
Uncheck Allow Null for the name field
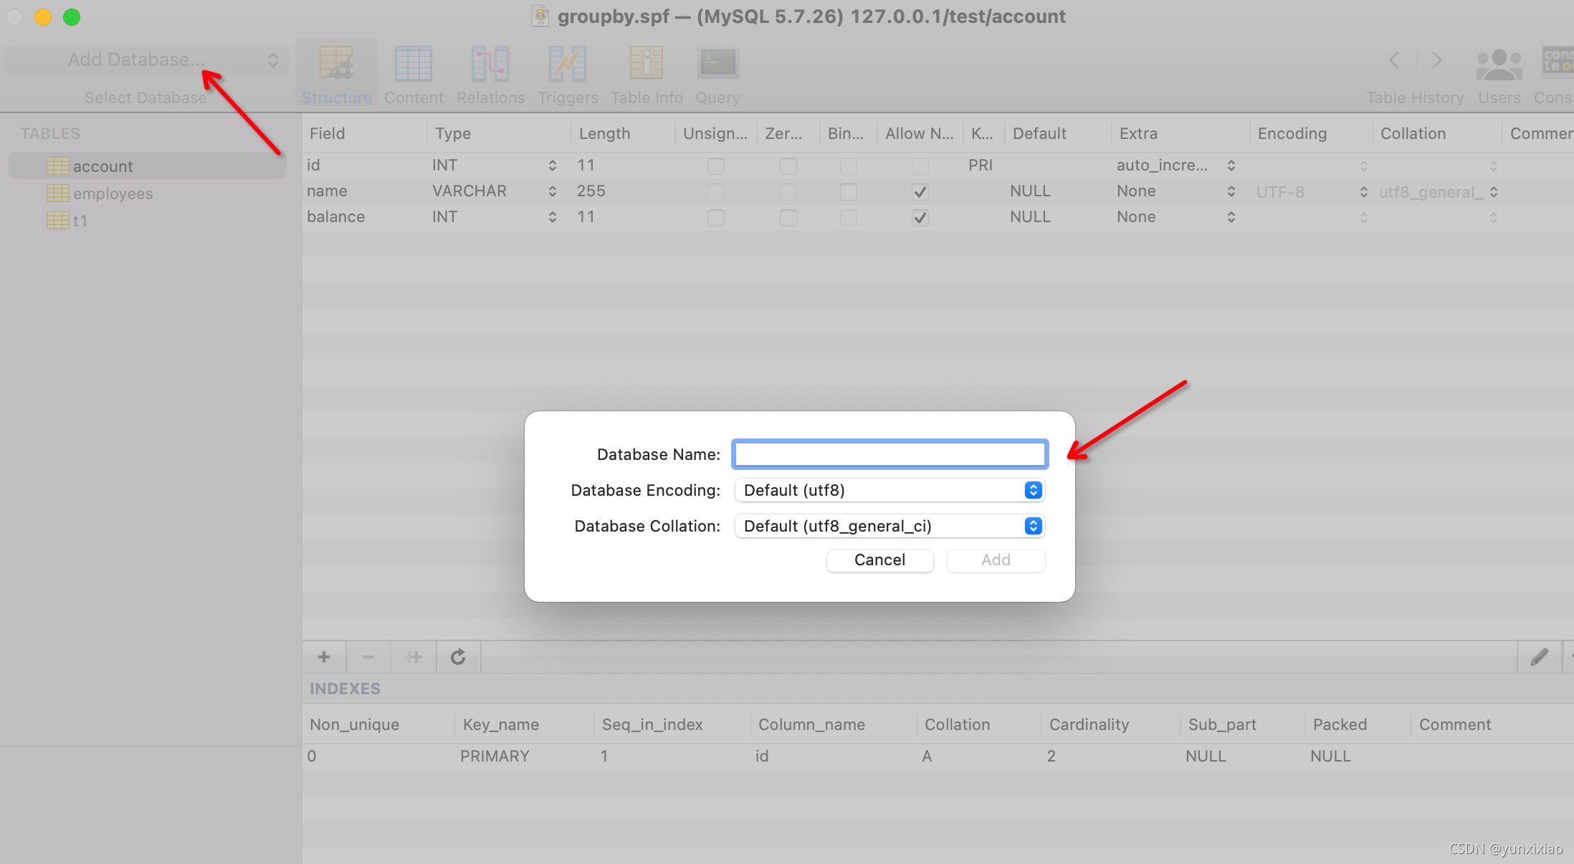click(x=920, y=191)
